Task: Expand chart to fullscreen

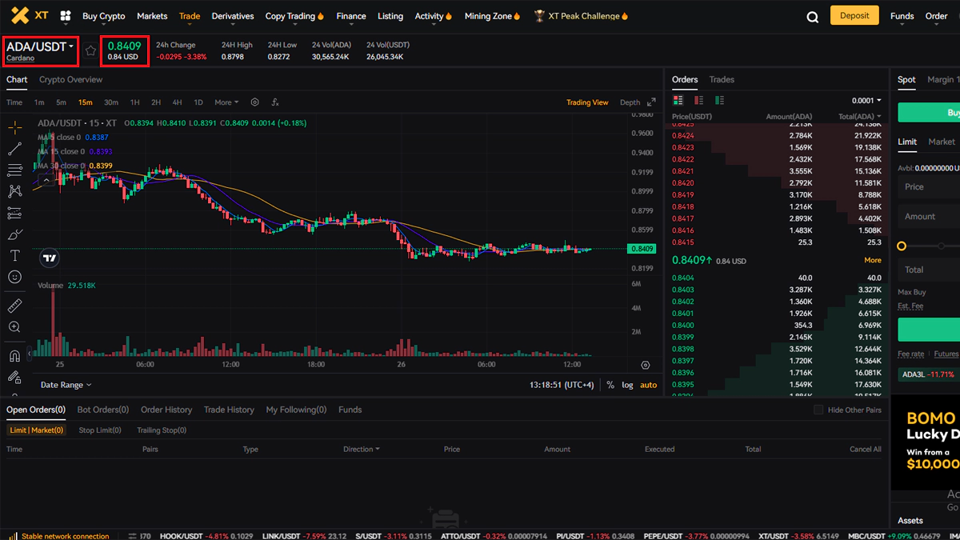Action: [x=651, y=102]
